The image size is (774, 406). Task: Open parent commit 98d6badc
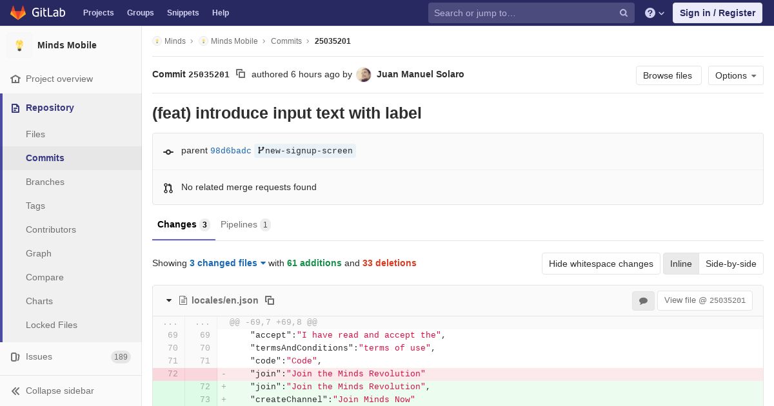(x=230, y=151)
